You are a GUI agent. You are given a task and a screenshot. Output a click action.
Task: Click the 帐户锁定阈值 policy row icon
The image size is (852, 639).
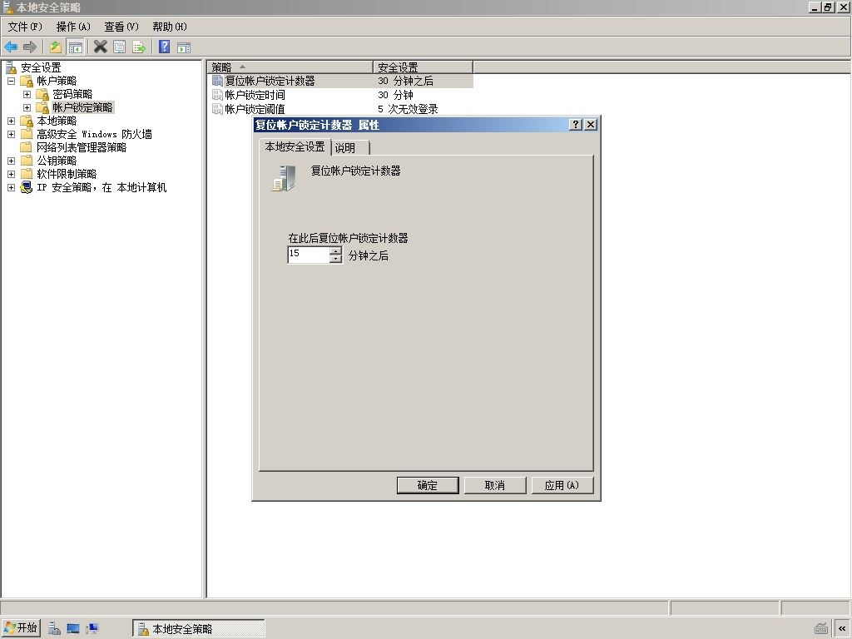(x=217, y=109)
